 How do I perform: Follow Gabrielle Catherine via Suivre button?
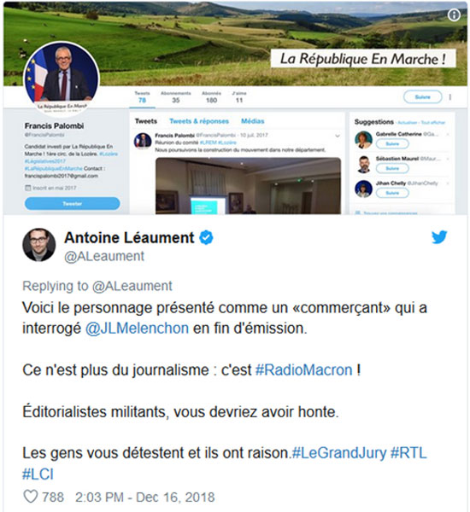392,143
